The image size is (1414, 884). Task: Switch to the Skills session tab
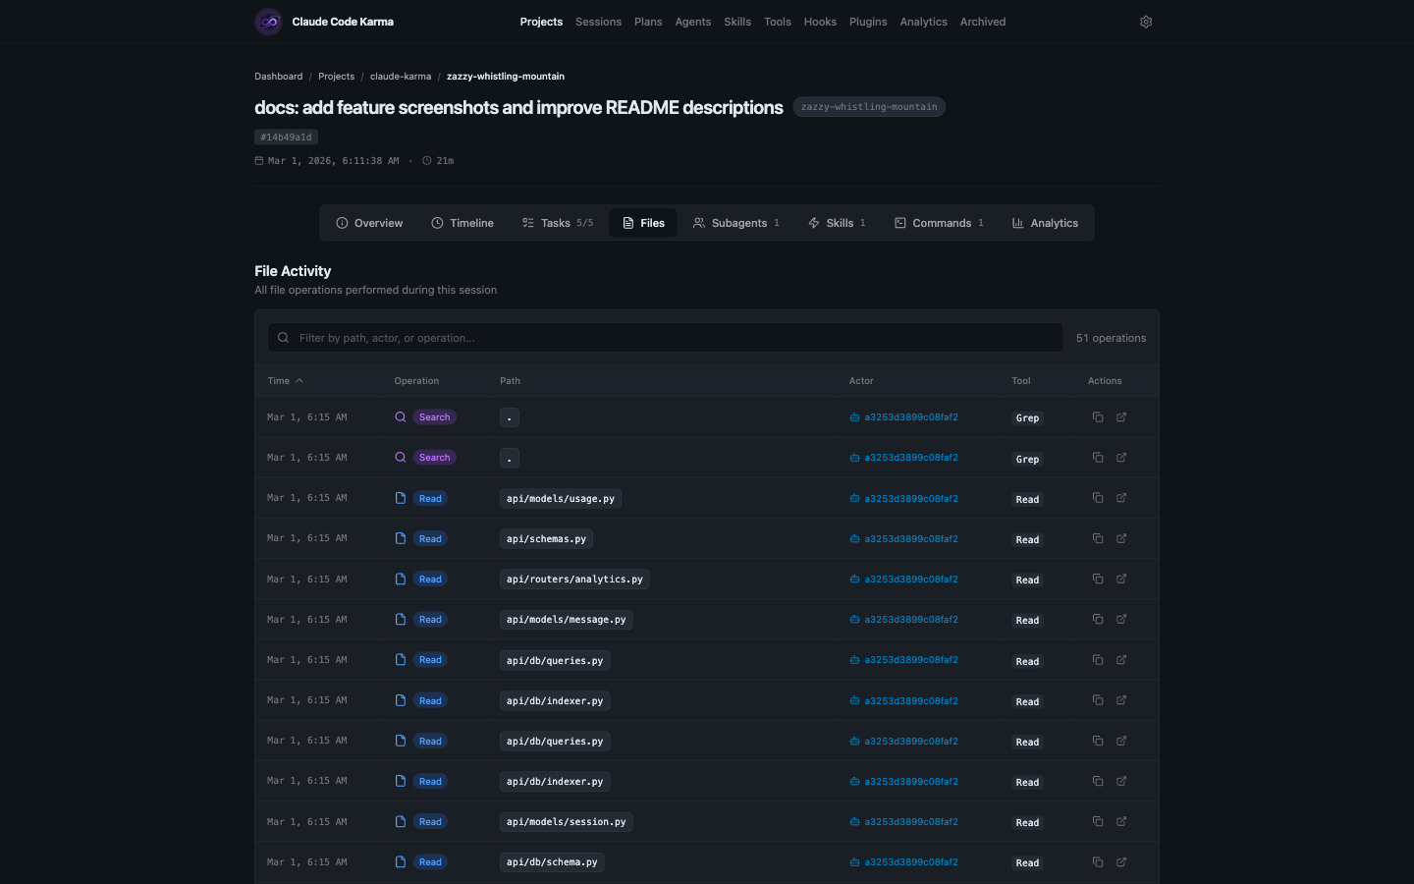837,223
